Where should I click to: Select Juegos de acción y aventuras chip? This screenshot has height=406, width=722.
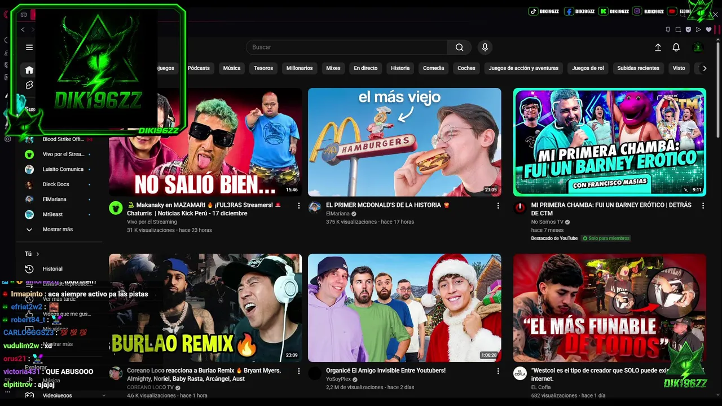(x=523, y=68)
